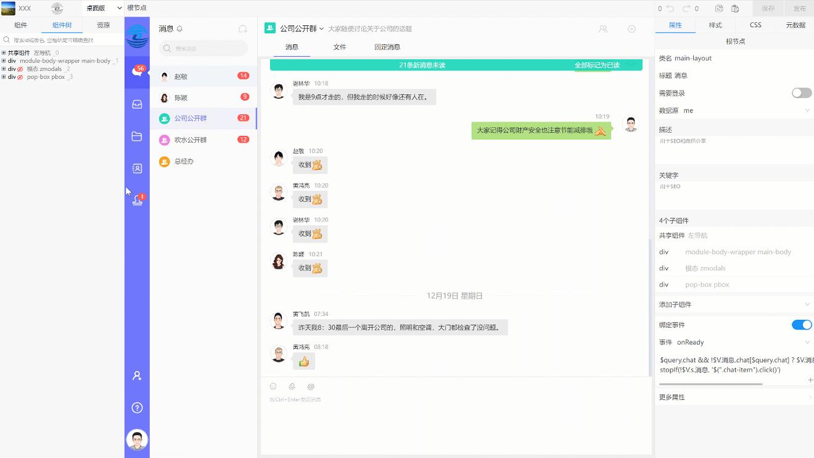Switch to the 固定消息 tab in chat

point(387,47)
